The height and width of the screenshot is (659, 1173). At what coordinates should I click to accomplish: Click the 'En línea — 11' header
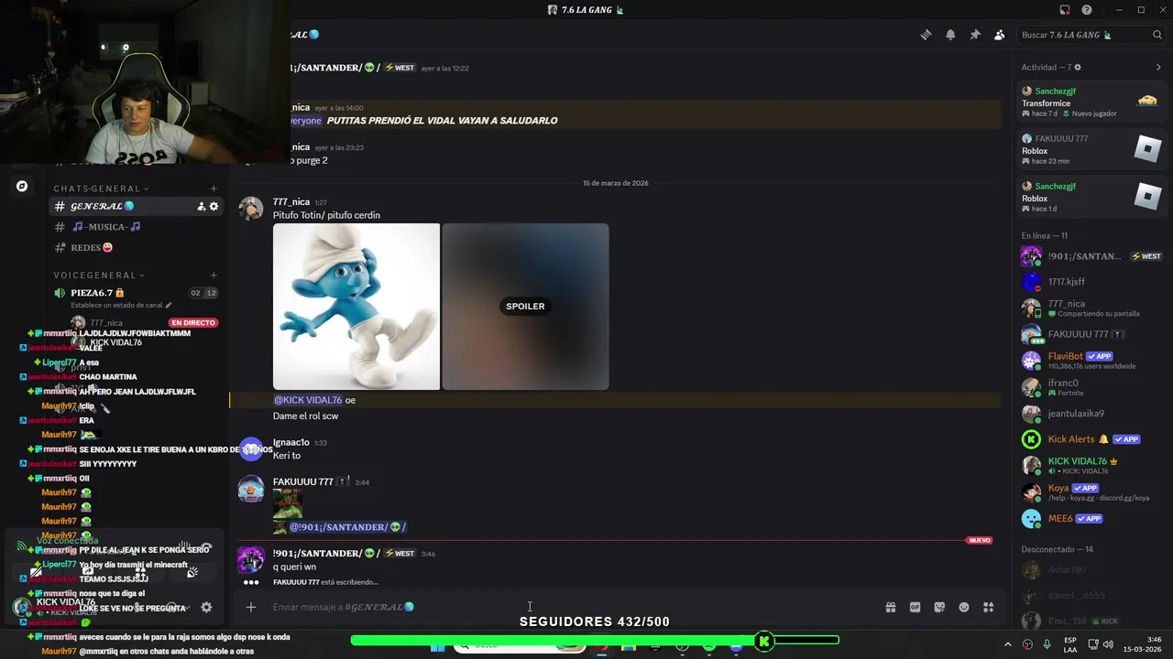click(1044, 235)
